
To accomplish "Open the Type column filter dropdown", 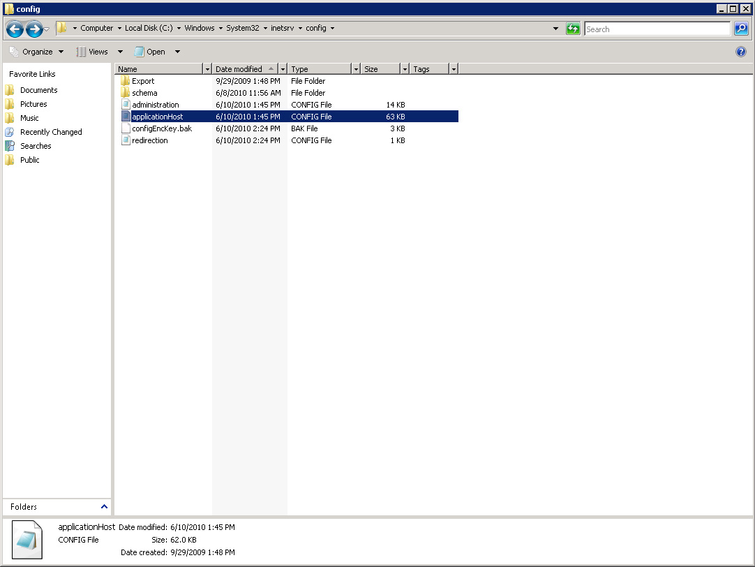I will (357, 69).
